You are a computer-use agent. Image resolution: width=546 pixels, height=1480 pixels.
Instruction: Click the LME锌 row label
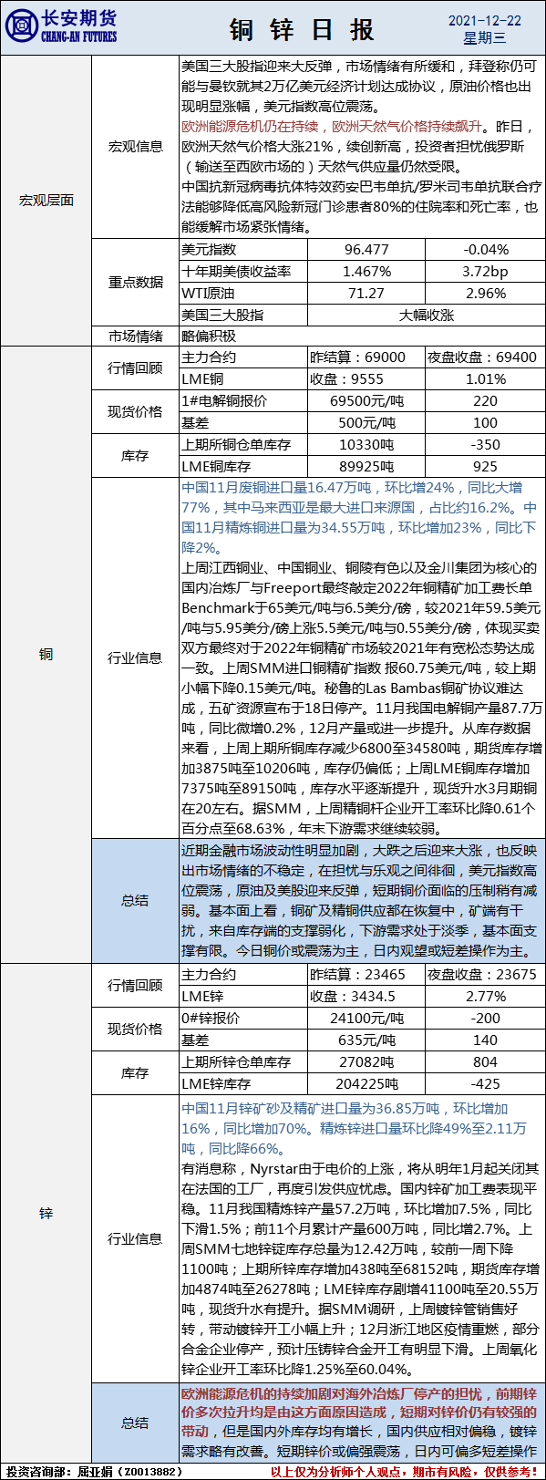[243, 997]
